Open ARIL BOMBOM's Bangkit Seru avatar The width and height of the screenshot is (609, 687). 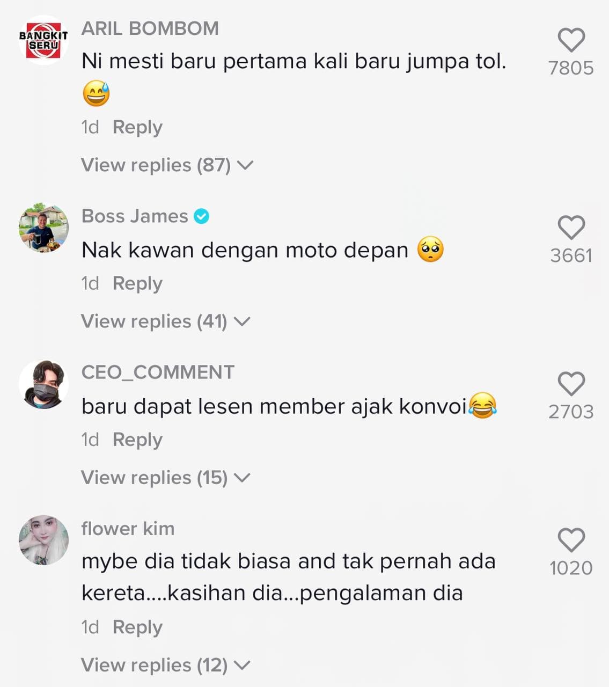tap(43, 40)
